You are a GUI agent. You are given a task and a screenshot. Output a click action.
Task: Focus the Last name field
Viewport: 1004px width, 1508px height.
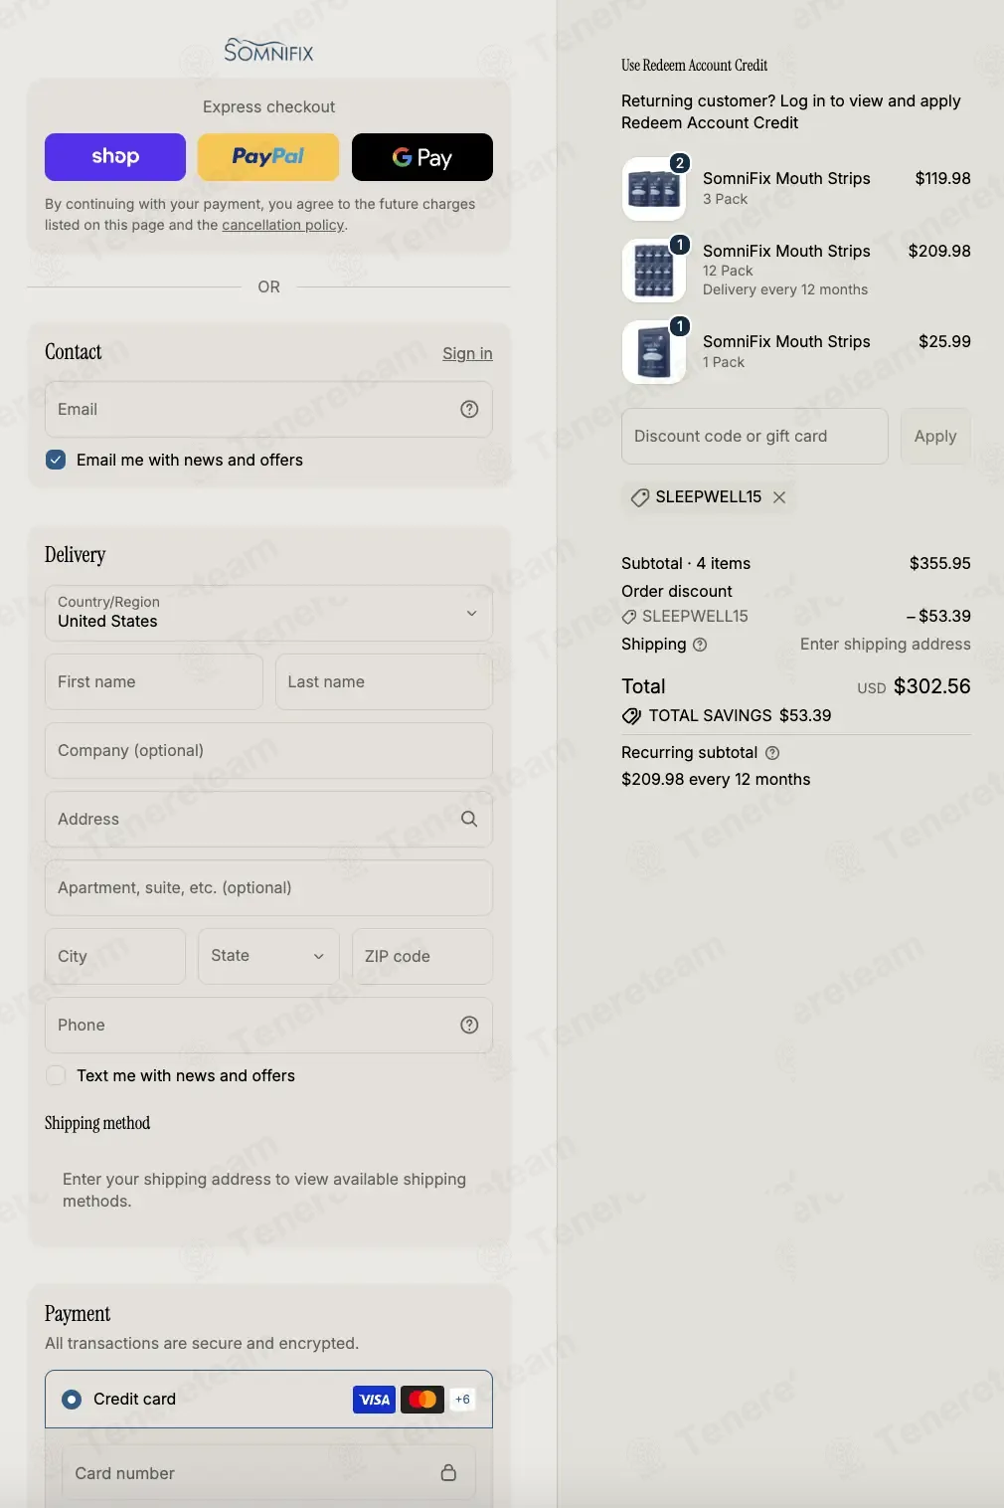tap(384, 681)
